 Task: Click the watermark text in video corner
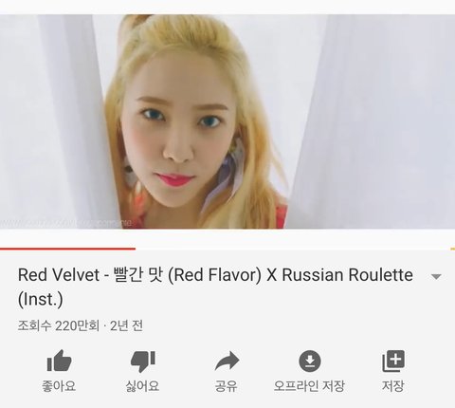click(x=66, y=223)
